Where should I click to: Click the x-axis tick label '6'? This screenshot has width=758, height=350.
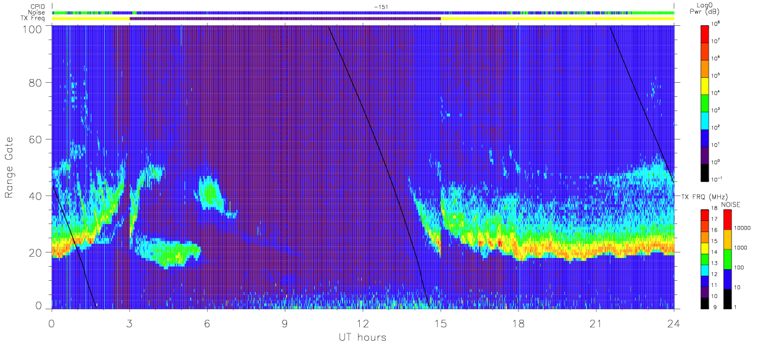(x=207, y=323)
